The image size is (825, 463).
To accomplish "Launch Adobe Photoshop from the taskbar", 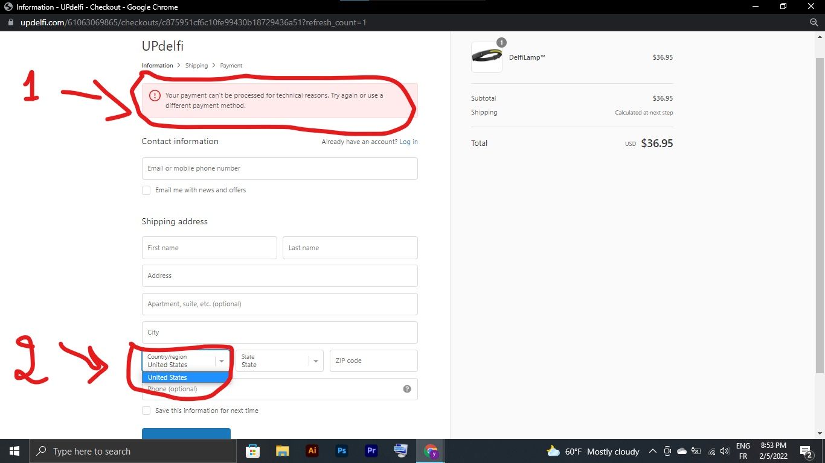I will [x=342, y=451].
